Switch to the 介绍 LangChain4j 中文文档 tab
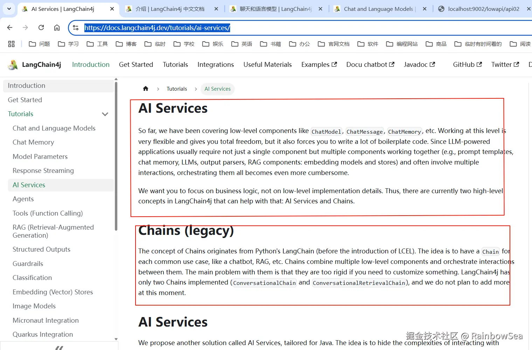The image size is (532, 350). pyautogui.click(x=170, y=9)
